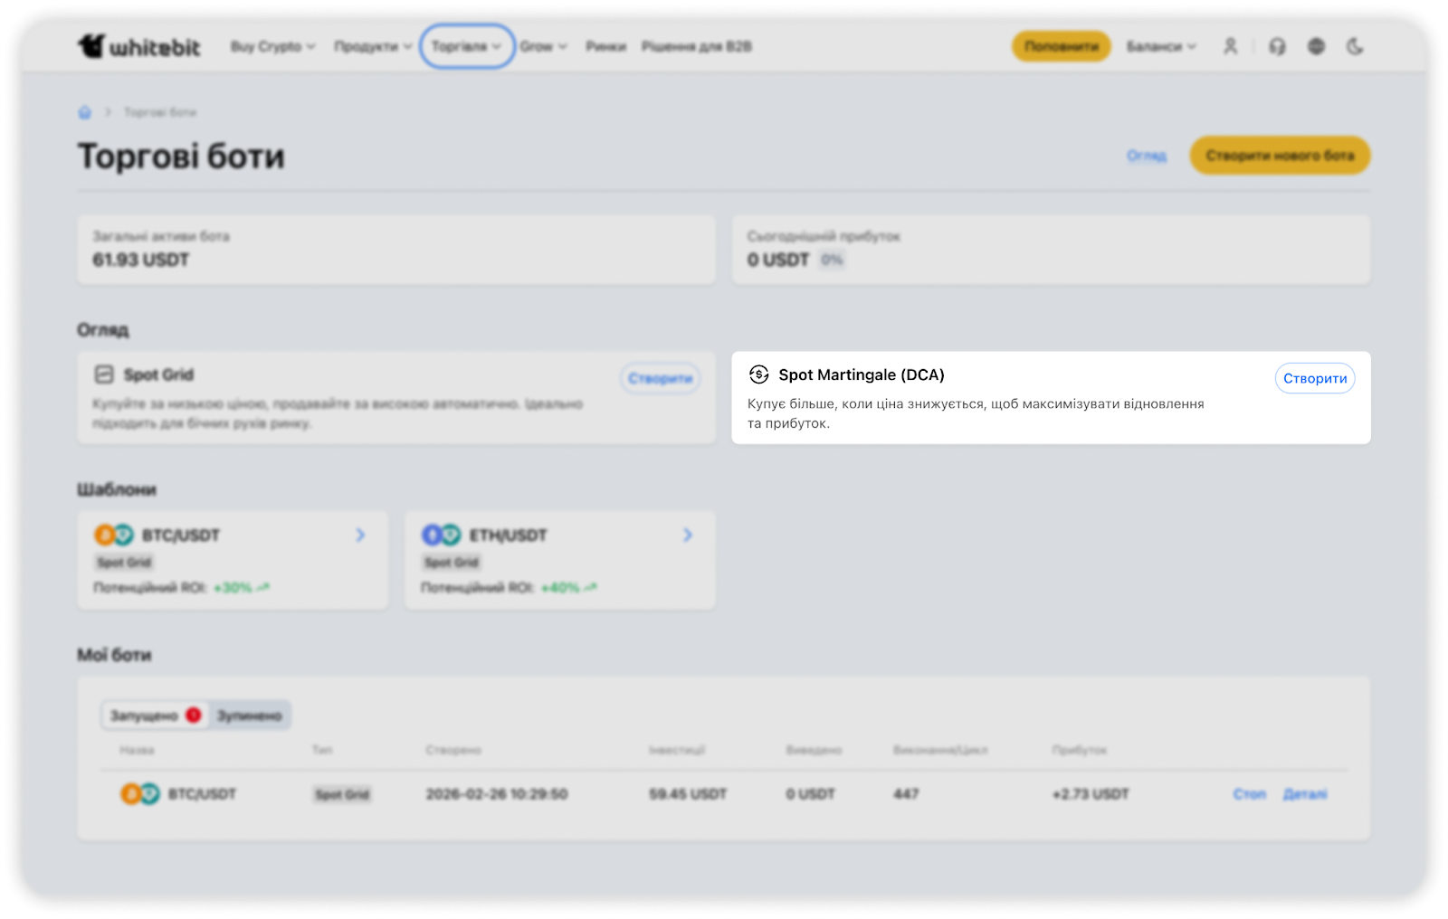This screenshot has height=919, width=1448.
Task: Click Створити for Spot Martingale (DCA)
Action: click(x=1314, y=378)
